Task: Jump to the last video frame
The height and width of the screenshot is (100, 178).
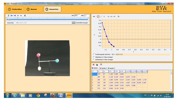Action: (15, 15)
